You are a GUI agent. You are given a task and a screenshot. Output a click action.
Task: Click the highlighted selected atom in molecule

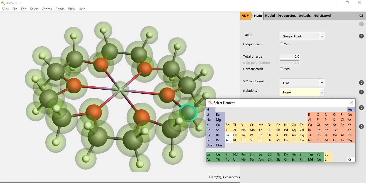(189, 112)
